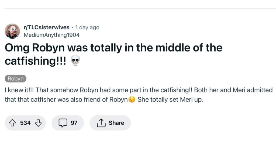The image size is (276, 161).
Task: Click the "She totally set Meri up" sentence
Action: click(170, 100)
